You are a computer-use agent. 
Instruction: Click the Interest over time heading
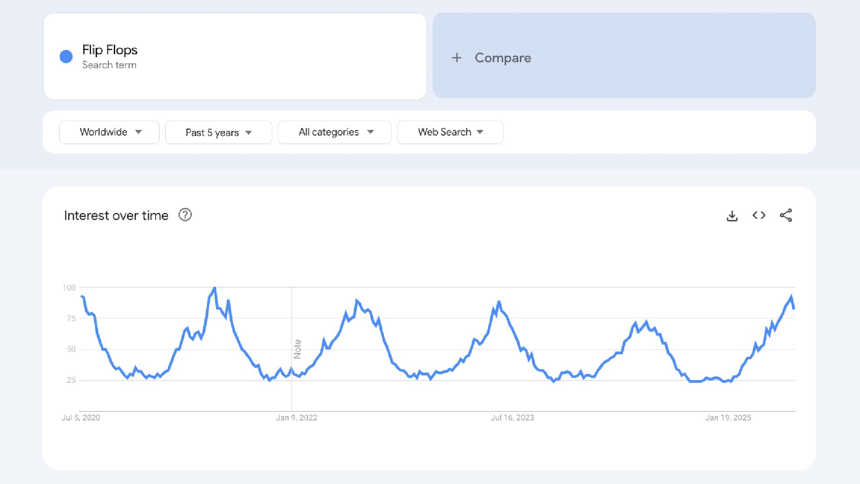click(x=116, y=215)
